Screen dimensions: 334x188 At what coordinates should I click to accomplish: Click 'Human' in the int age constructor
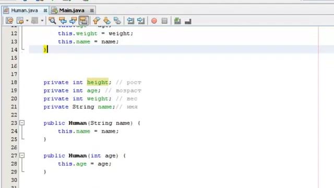coord(78,156)
